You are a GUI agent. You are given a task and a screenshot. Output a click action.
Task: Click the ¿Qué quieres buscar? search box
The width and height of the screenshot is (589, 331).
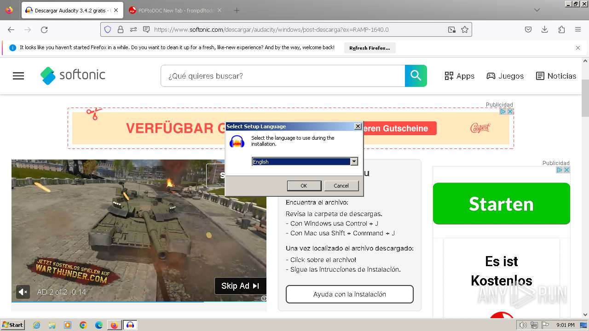tap(283, 76)
